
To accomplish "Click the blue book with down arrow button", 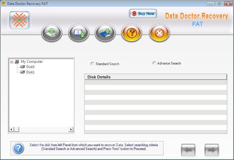I will [105, 33].
